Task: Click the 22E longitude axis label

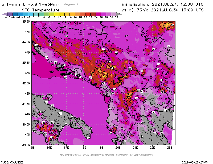Action: click(x=152, y=148)
